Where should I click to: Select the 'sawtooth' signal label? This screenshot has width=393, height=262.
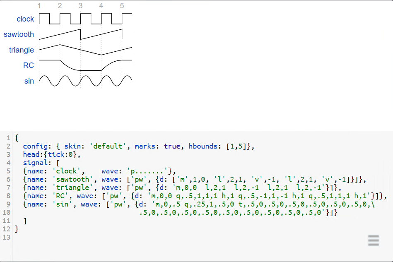[19, 34]
